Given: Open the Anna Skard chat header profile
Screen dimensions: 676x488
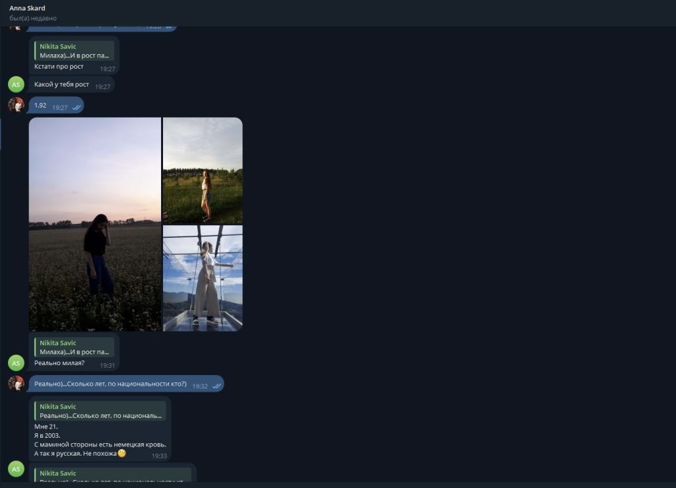Looking at the screenshot, I should pos(28,8).
